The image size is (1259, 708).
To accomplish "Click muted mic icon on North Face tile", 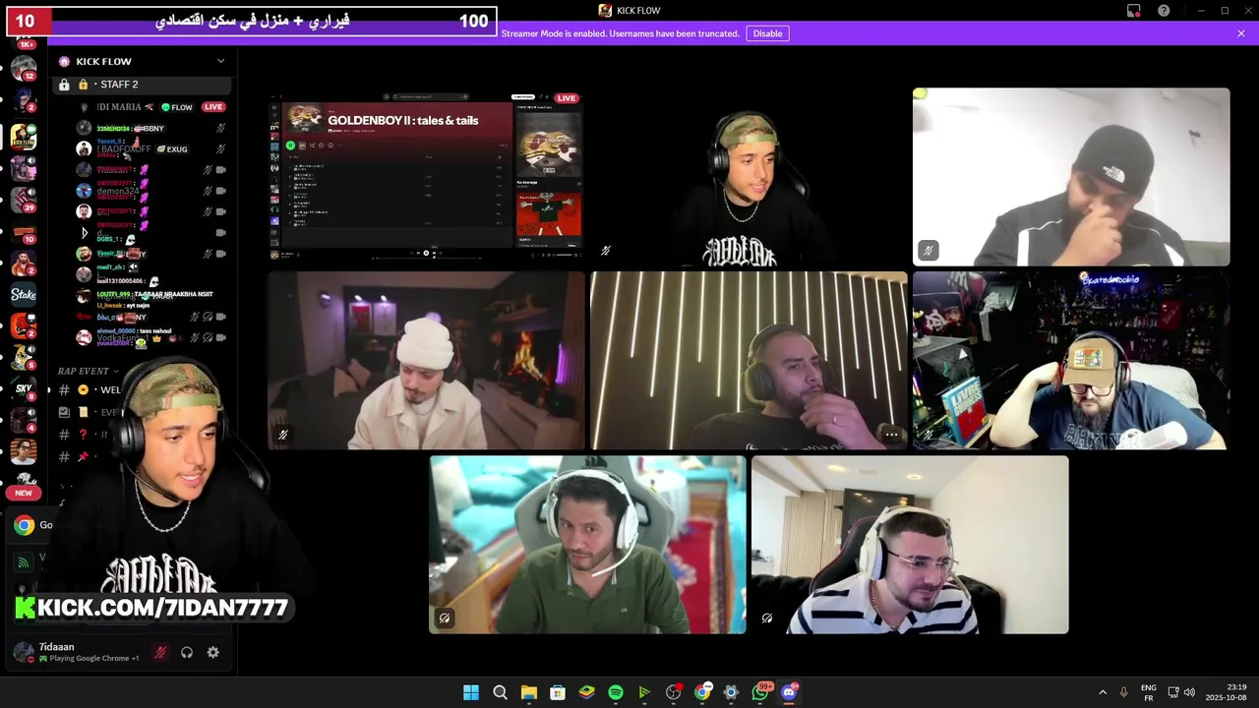I will pos(928,251).
